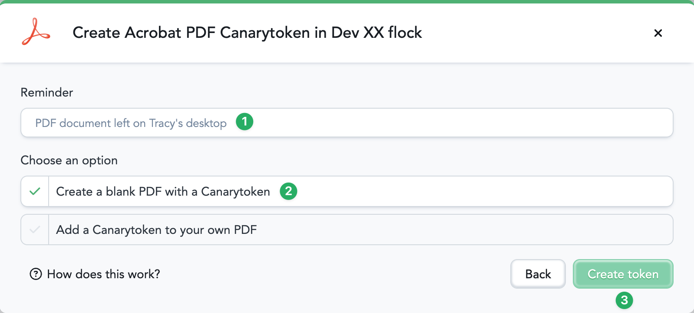Focus the Reminder input field
The image size is (694, 313).
click(x=347, y=123)
